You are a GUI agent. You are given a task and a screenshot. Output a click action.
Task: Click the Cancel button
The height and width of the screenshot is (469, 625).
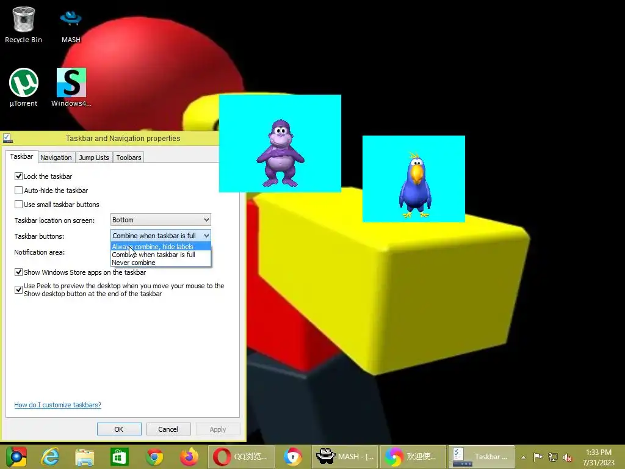tap(168, 429)
